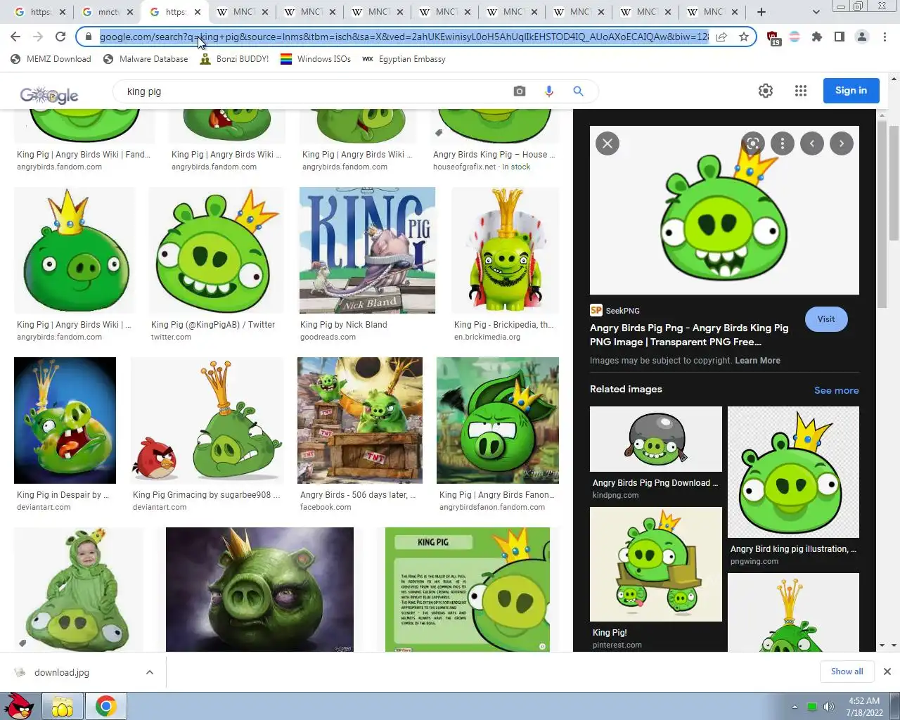
Task: Click the page vertical scrollbar
Action: (894, 183)
